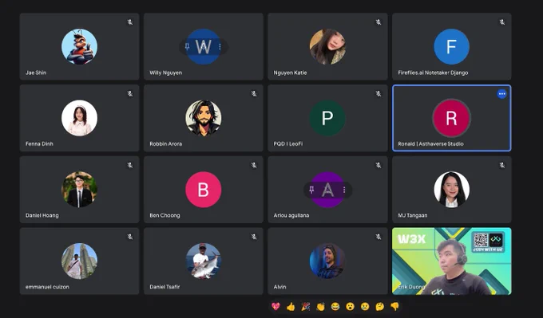Click the muted mic icon on Daniel Hoang's tile
Screen dimensions: 543x318
[130, 165]
